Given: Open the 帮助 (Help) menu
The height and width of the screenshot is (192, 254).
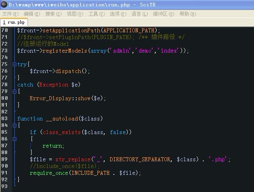Looking at the screenshot, I should pyautogui.click(x=187, y=14).
